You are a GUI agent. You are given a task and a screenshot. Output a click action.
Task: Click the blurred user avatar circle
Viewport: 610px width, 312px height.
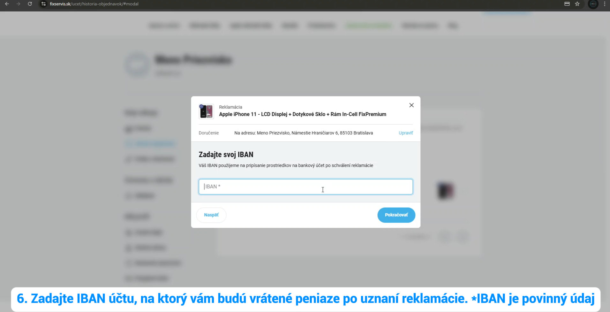[x=137, y=65]
